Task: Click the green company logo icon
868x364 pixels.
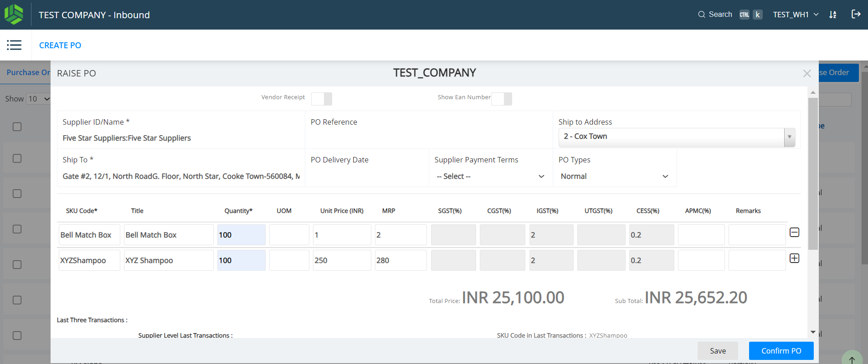Action: click(14, 15)
